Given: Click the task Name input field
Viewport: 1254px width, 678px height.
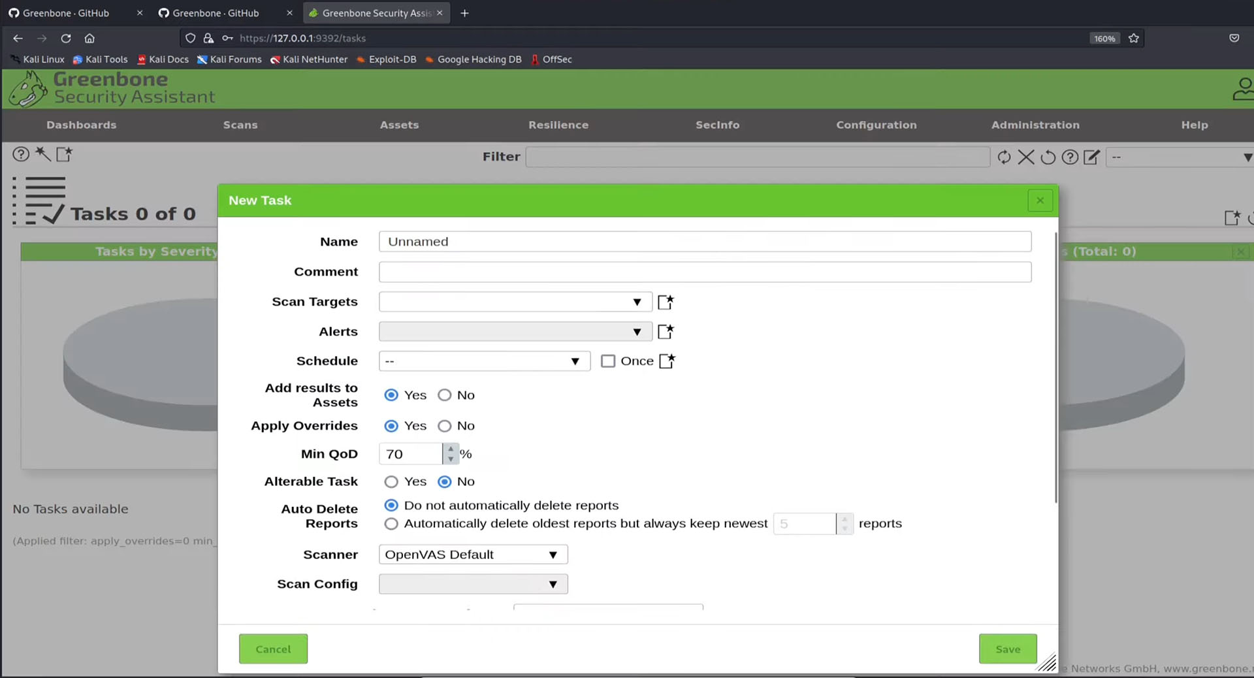Looking at the screenshot, I should click(x=705, y=242).
